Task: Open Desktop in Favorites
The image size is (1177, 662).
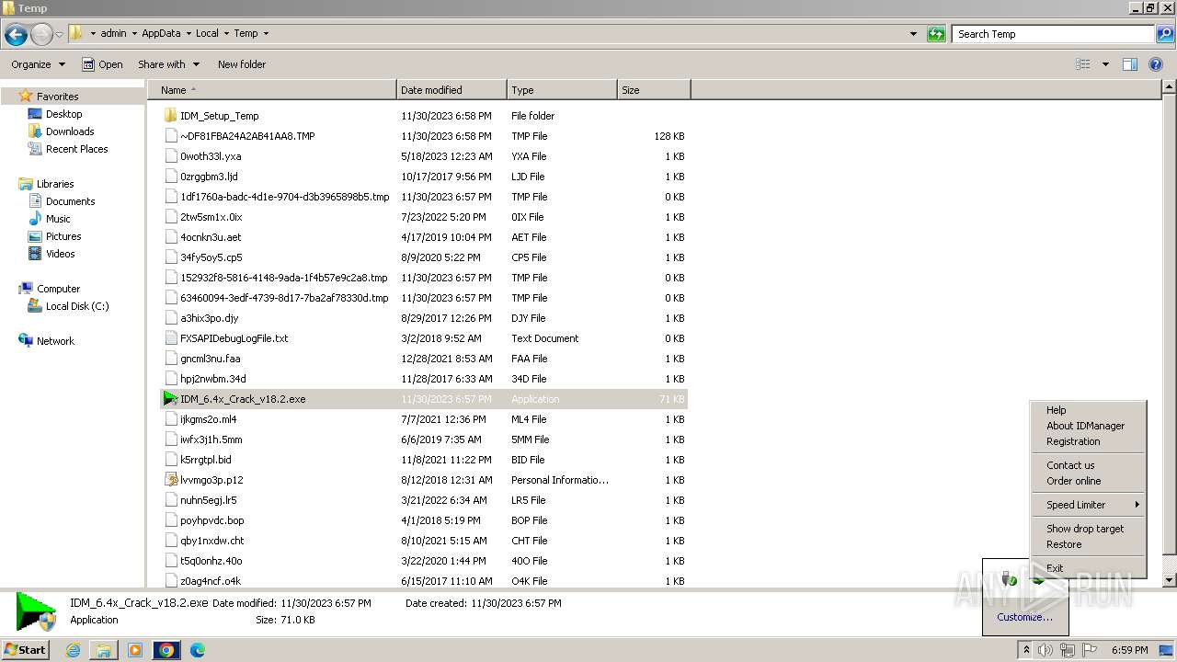Action: point(63,114)
